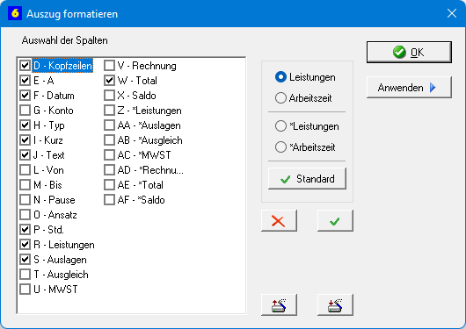Click the green checkmark select-all button
The image size is (466, 329).
[x=335, y=221]
